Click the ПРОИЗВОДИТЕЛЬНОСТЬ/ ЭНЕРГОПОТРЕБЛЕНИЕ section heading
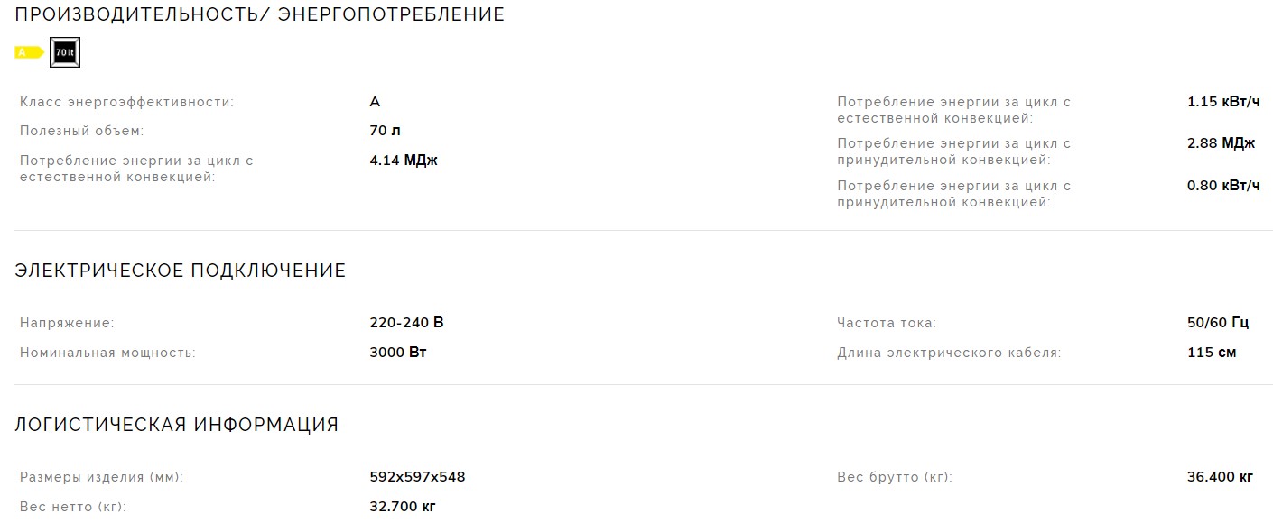 tap(260, 15)
